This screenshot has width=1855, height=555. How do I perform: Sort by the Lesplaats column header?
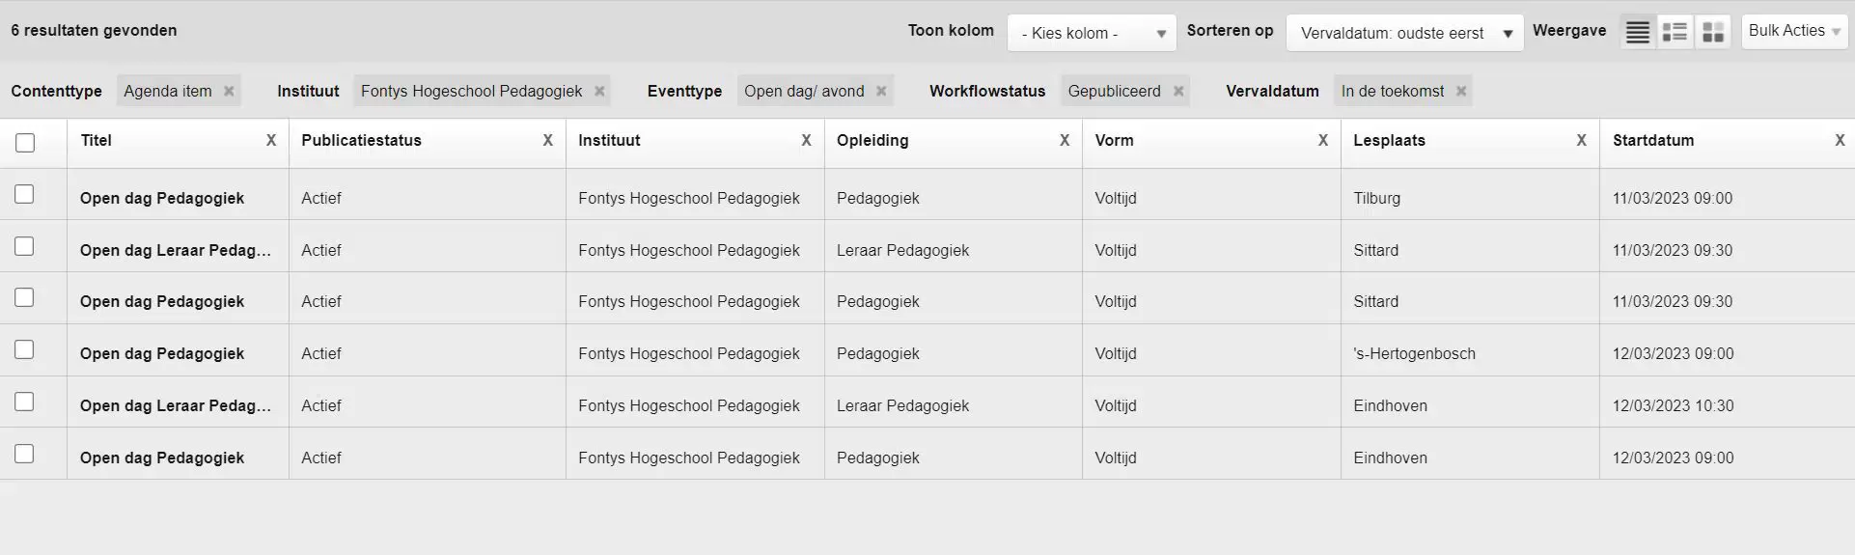(x=1389, y=141)
